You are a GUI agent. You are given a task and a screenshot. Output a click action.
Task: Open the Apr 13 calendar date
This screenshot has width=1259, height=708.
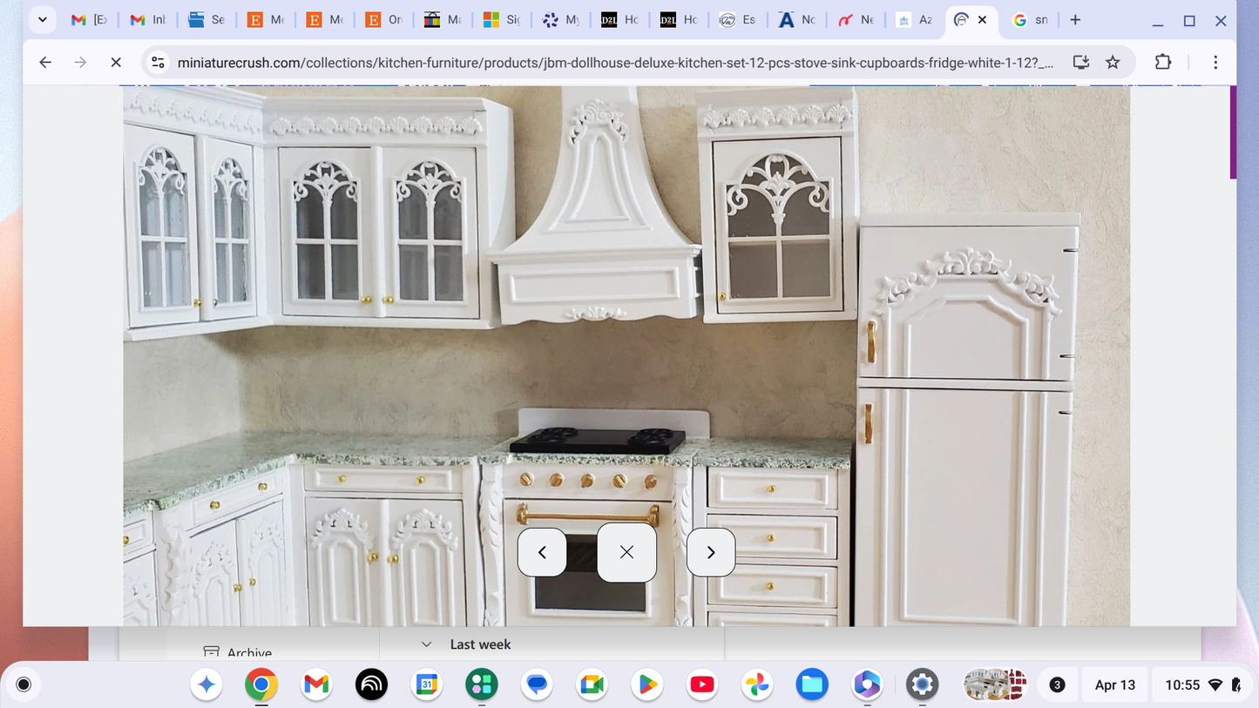pyautogui.click(x=1114, y=684)
